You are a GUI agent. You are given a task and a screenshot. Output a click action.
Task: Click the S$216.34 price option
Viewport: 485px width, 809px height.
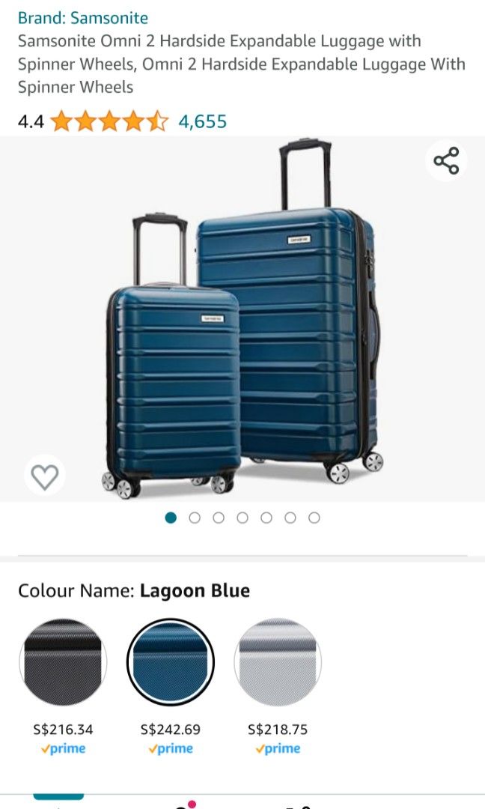tap(63, 729)
